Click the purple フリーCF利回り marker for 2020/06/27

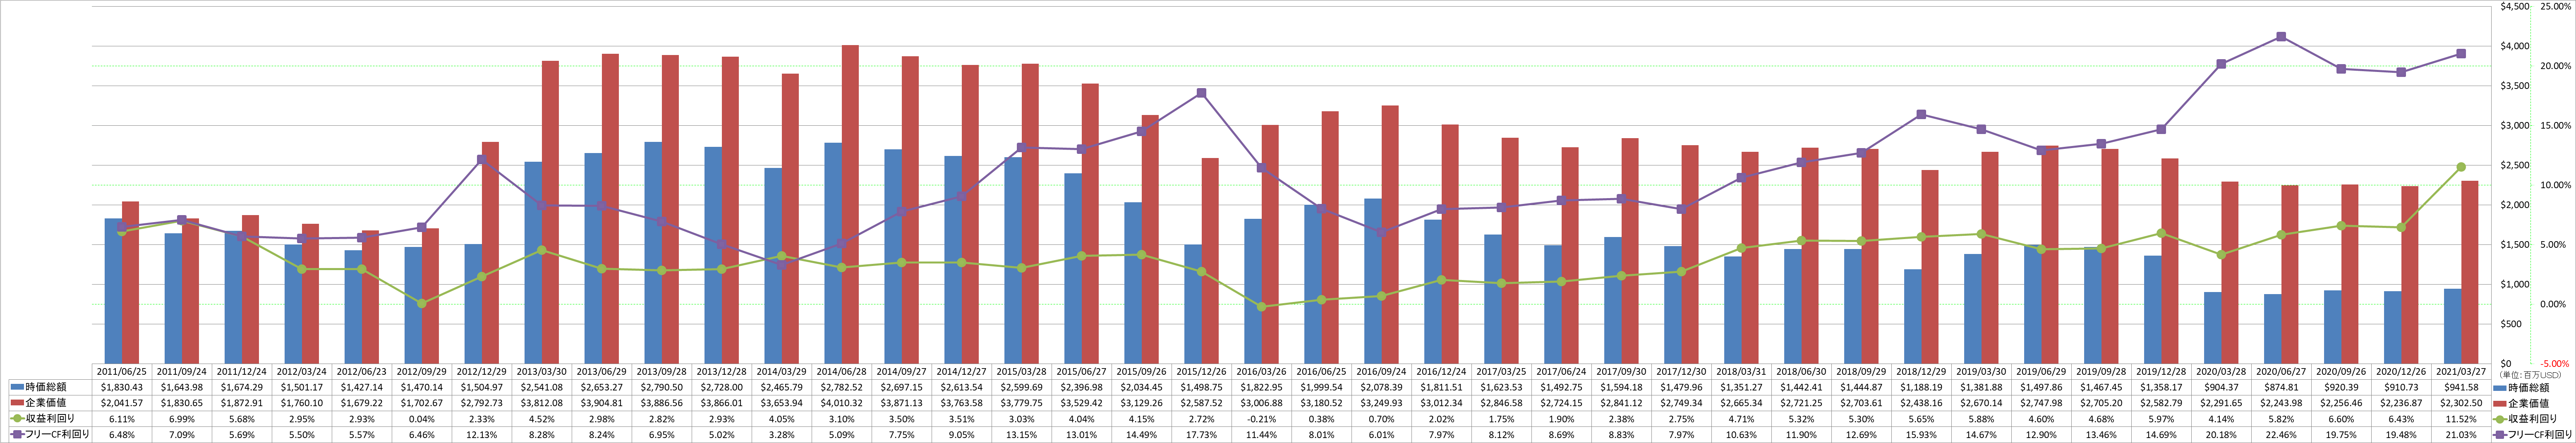(x=2281, y=37)
